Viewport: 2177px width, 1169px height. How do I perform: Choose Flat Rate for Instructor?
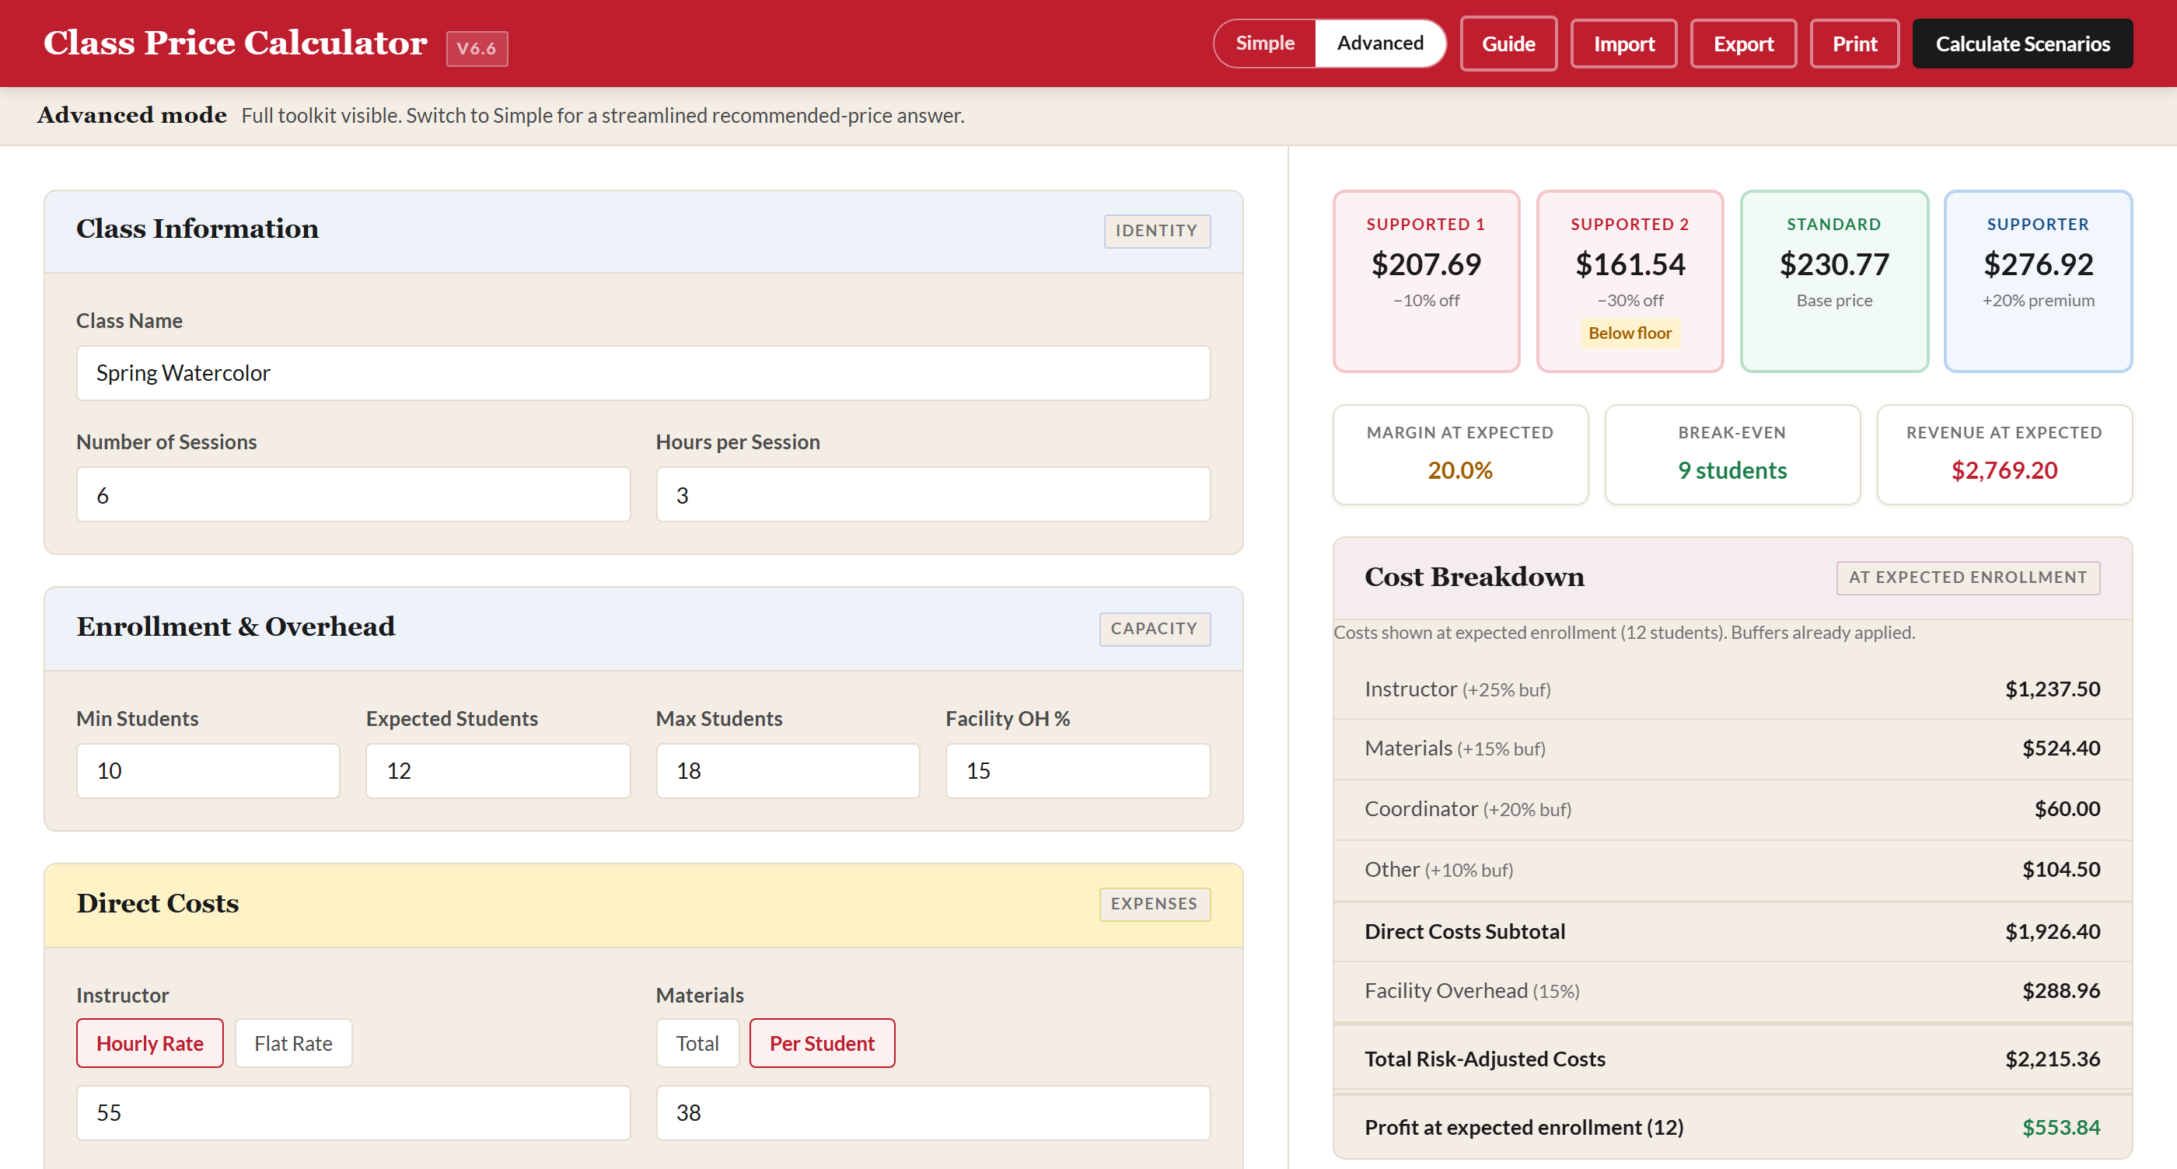coord(293,1043)
